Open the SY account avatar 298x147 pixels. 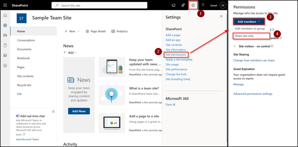[223, 5]
